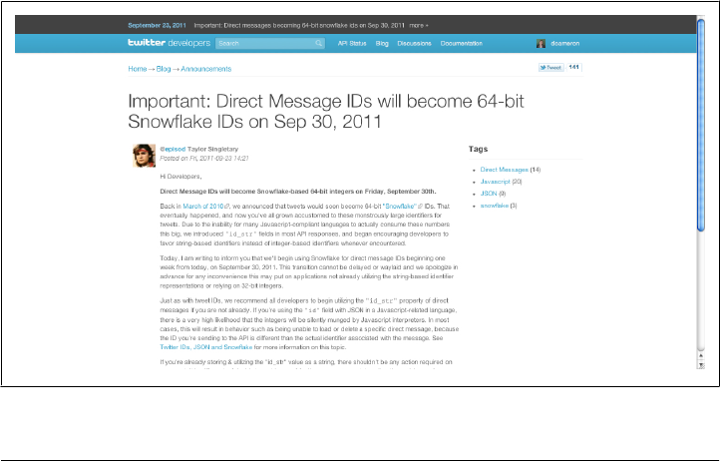Open the twitter developers logo

point(169,43)
